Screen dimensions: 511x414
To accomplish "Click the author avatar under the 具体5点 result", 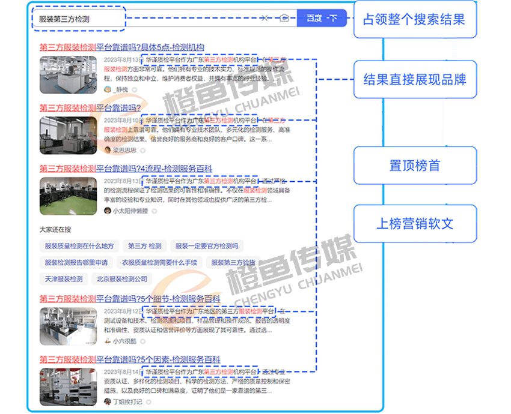I will 108,89.
